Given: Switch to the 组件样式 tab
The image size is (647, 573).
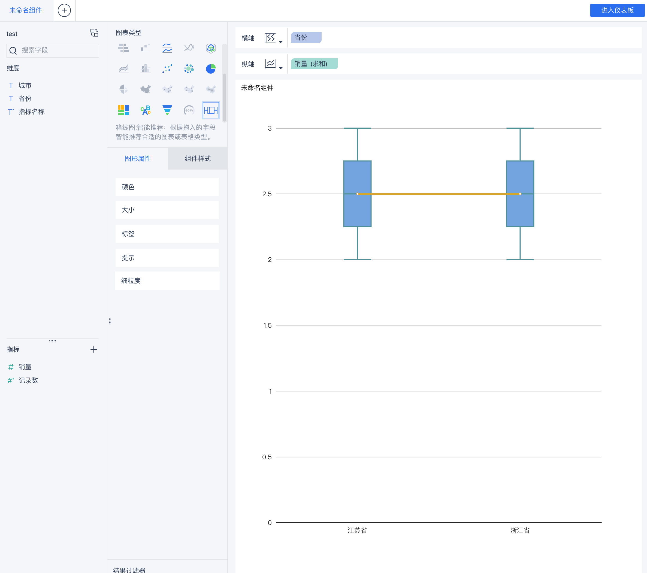Looking at the screenshot, I should click(198, 159).
